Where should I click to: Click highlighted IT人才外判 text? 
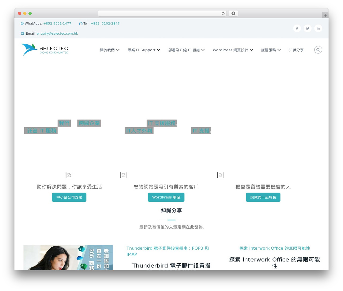(x=139, y=131)
